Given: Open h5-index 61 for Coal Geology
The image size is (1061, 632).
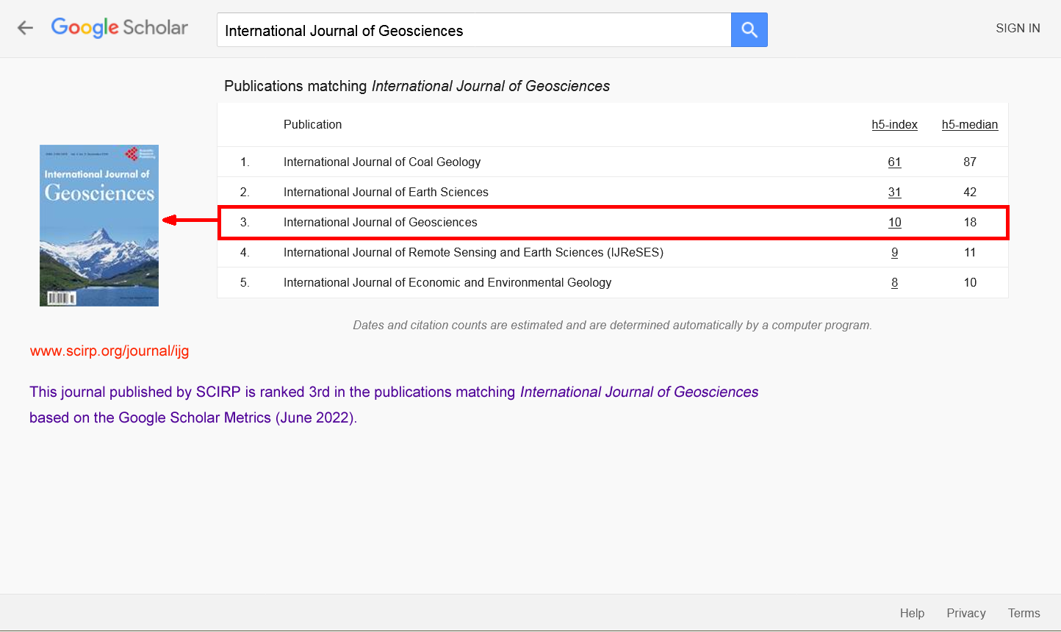Looking at the screenshot, I should 894,162.
